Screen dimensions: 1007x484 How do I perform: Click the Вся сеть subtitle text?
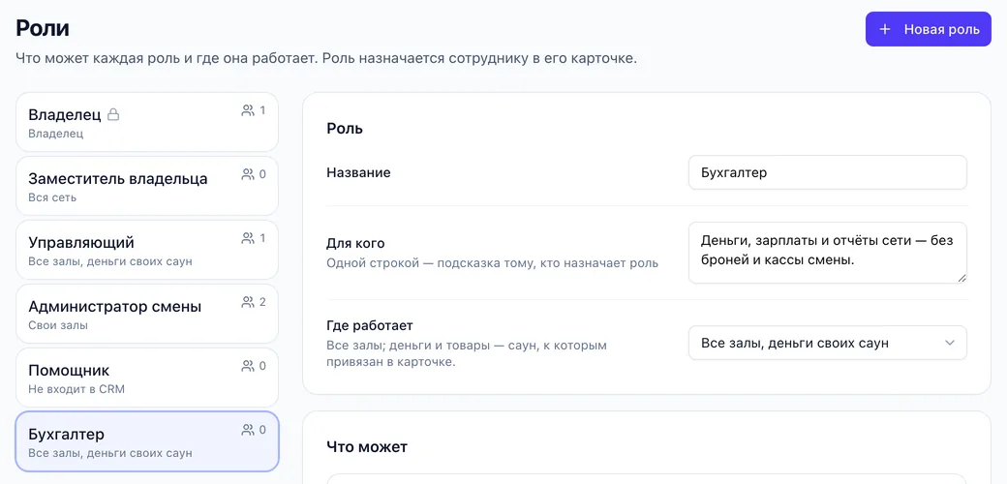[52, 197]
